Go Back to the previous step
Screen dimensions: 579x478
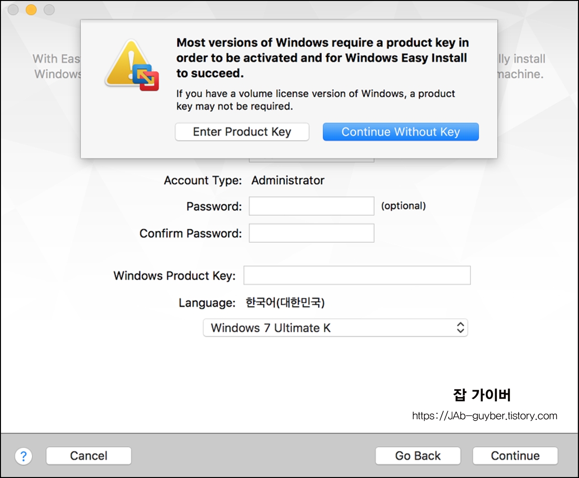(418, 456)
